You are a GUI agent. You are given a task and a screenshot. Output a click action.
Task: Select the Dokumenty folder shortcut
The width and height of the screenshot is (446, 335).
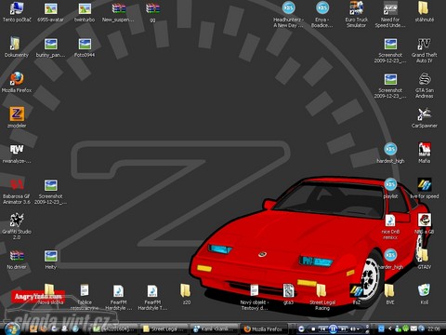(17, 47)
